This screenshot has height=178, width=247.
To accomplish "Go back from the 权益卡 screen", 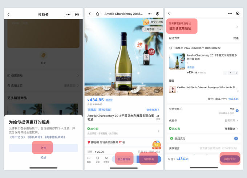I will pos(8,14).
